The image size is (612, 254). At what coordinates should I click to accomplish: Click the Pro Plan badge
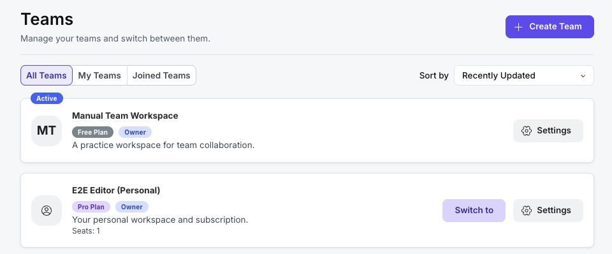click(91, 207)
